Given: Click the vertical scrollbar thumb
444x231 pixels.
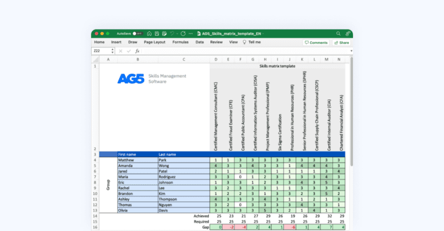Looking at the screenshot, I should [351, 112].
